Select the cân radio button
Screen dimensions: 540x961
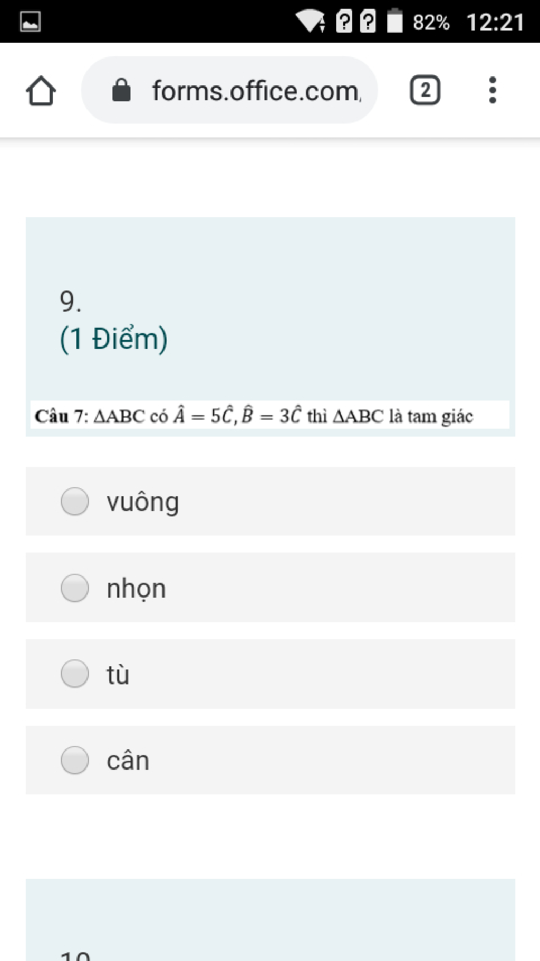75,760
